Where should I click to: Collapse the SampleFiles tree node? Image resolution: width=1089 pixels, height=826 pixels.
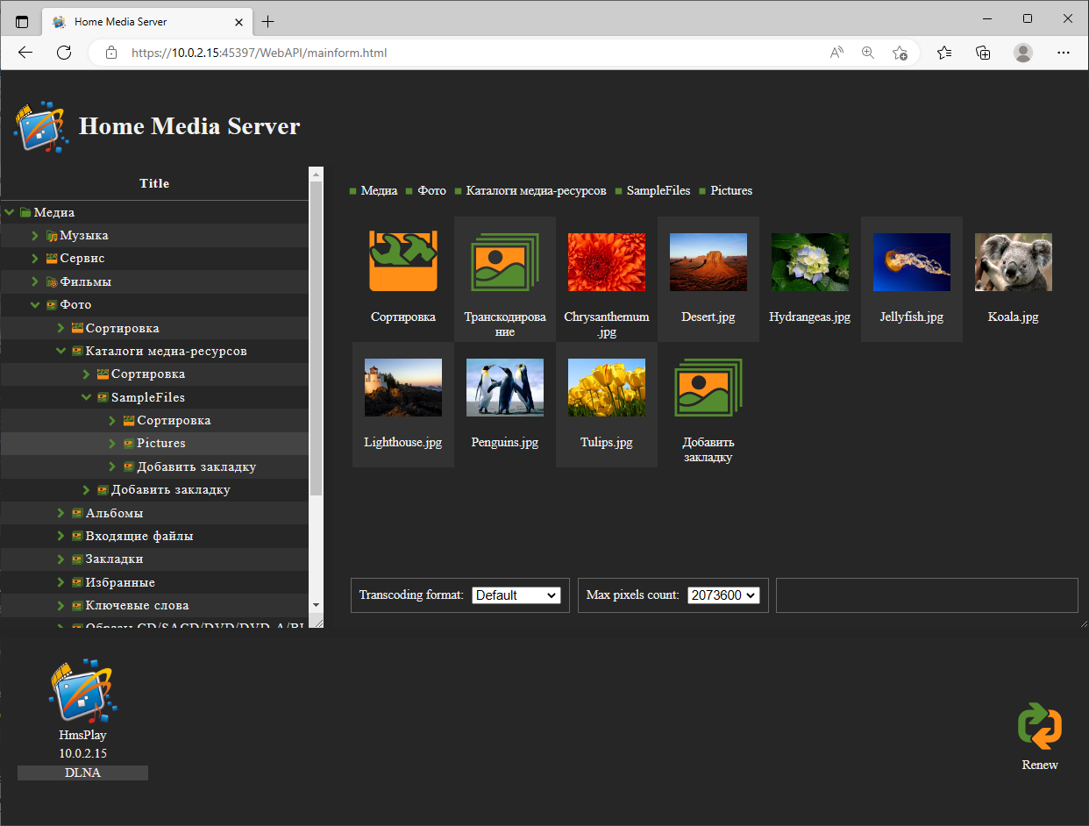click(87, 397)
